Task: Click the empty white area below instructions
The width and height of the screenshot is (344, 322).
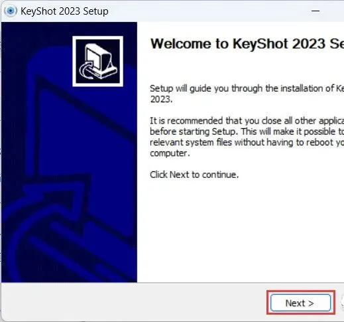Action: pyautogui.click(x=241, y=230)
